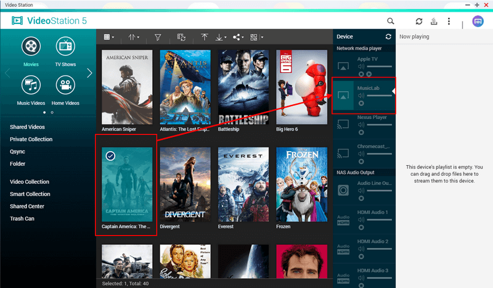The height and width of the screenshot is (288, 493).
Task: Mute the Apple TV volume speaker icon
Action: 361,67
